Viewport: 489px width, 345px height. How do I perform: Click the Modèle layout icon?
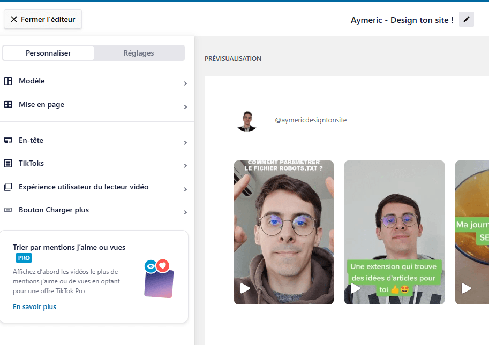tap(8, 81)
